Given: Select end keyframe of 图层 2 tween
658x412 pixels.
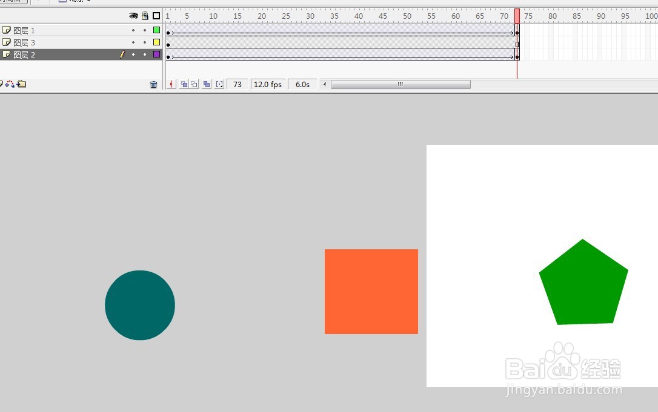Looking at the screenshot, I should pyautogui.click(x=517, y=57).
